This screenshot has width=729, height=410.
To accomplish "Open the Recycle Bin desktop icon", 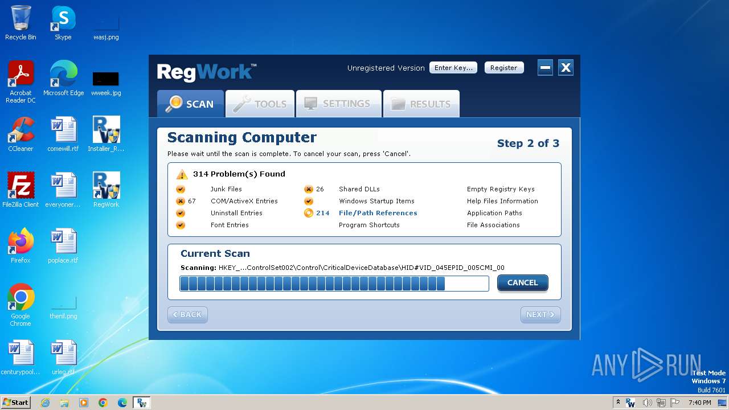I will click(21, 23).
